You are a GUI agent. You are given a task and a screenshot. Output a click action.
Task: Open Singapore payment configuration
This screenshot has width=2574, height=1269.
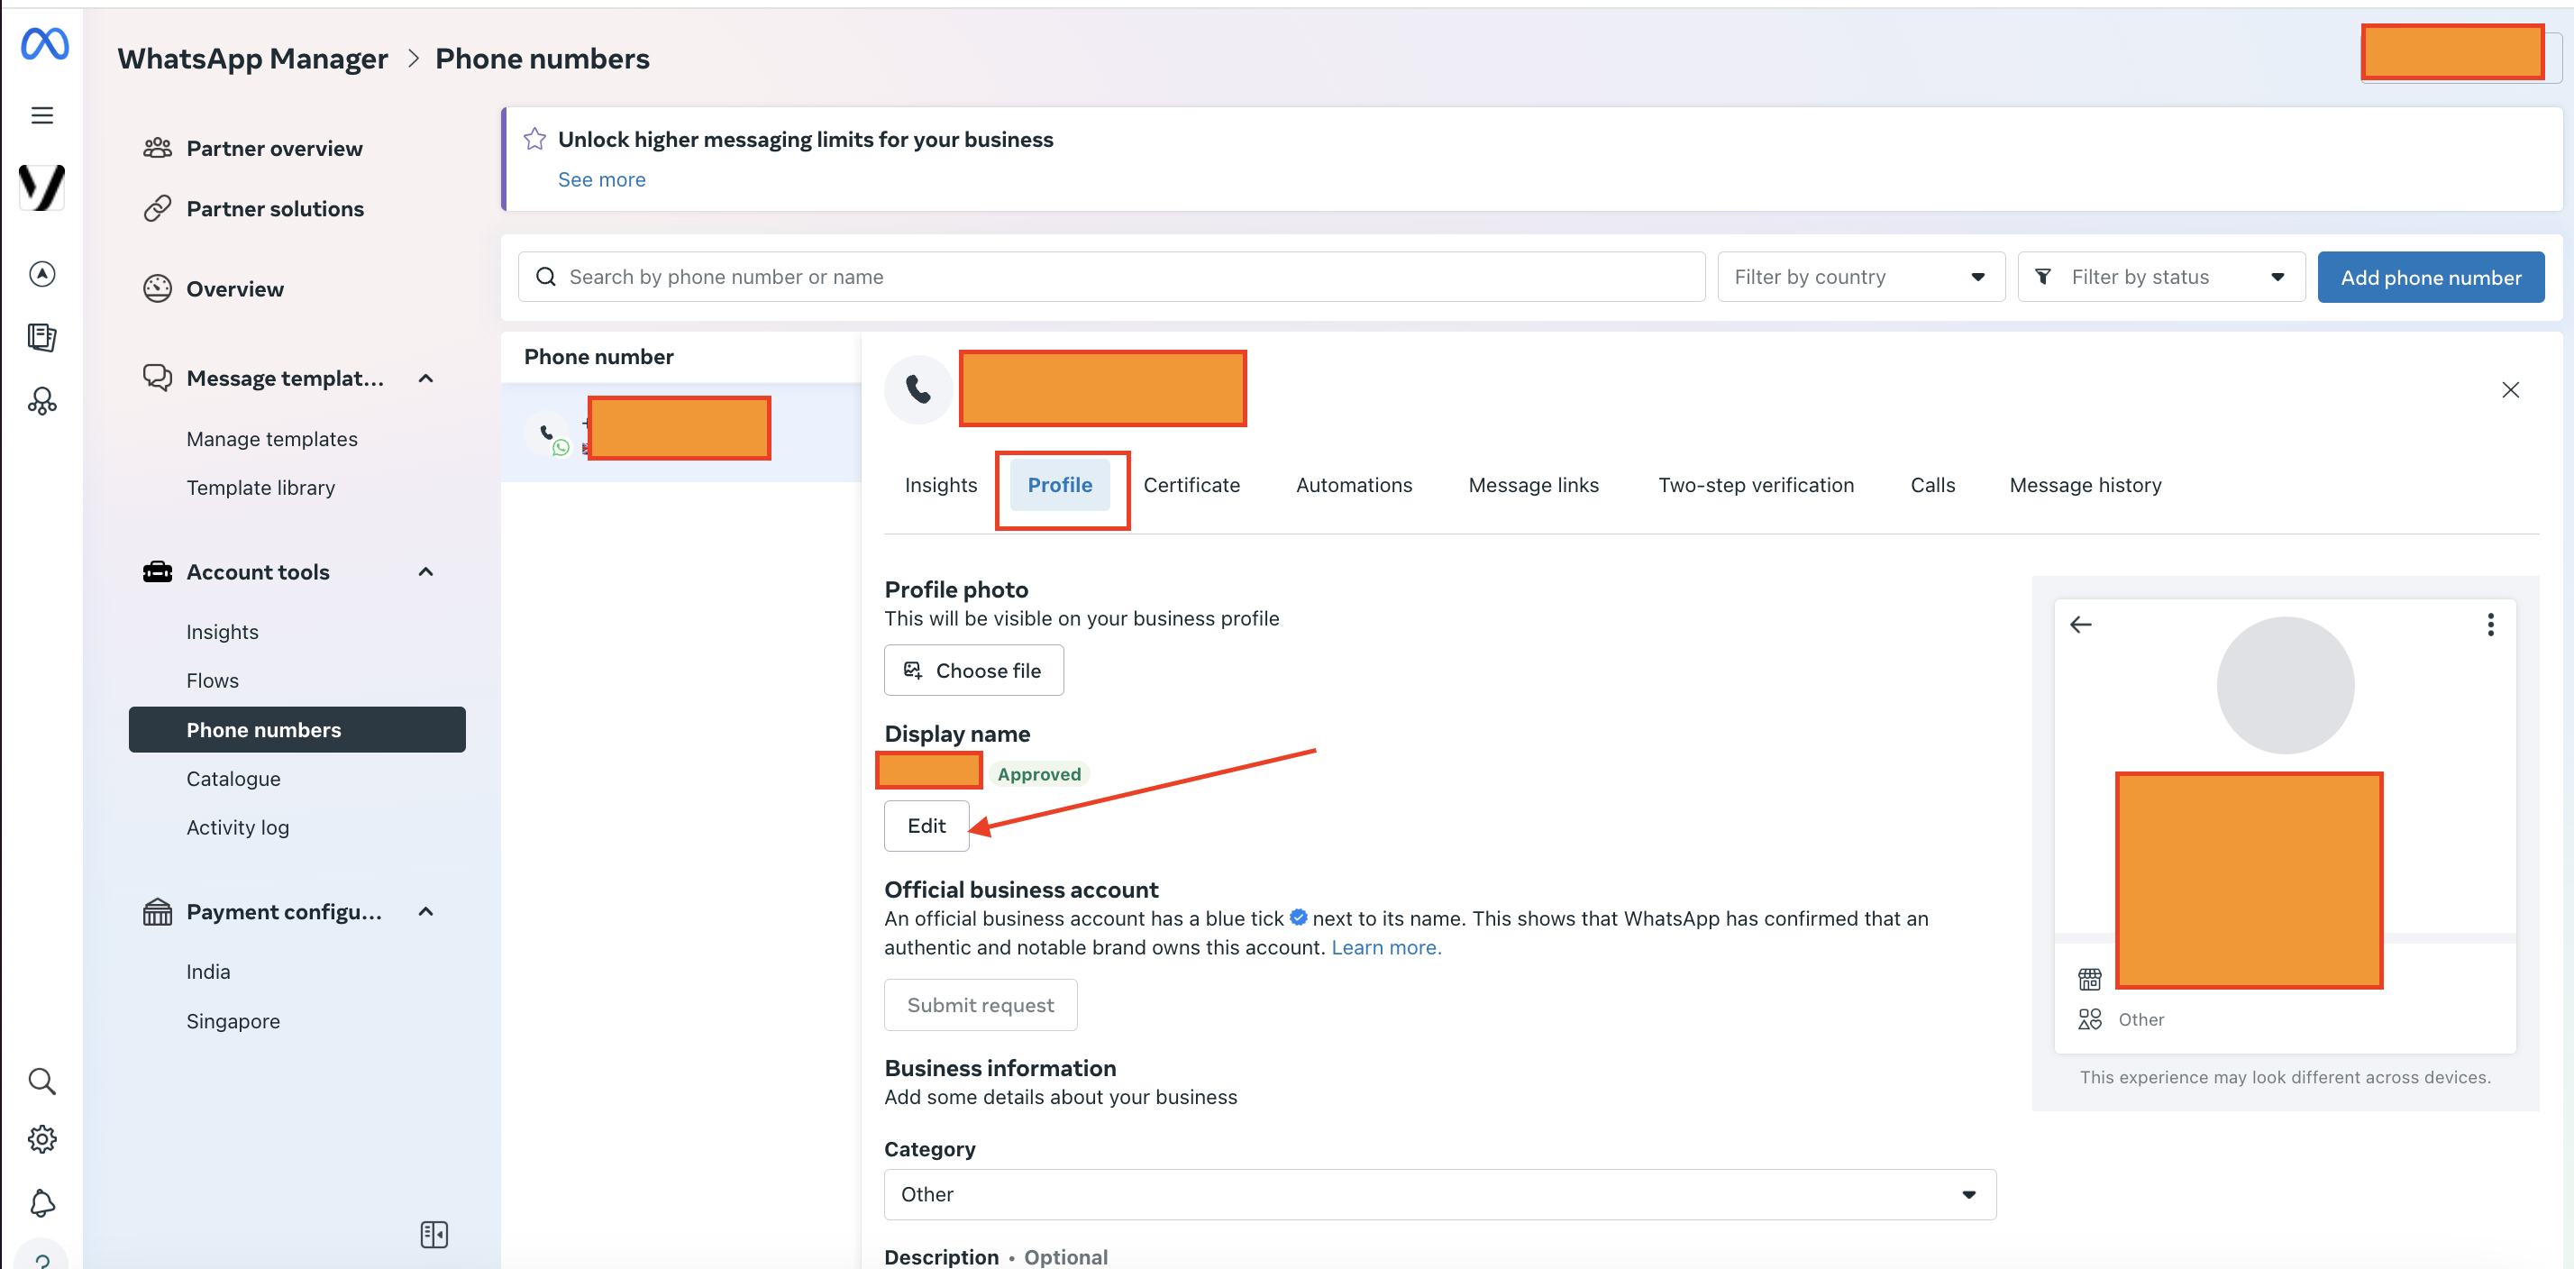[x=233, y=1021]
